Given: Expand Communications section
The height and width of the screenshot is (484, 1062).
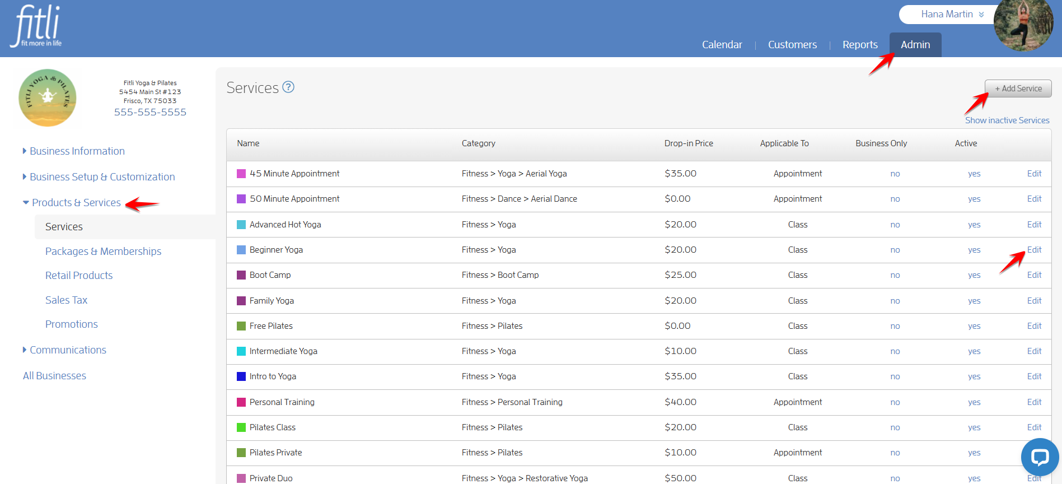Looking at the screenshot, I should tap(64, 350).
